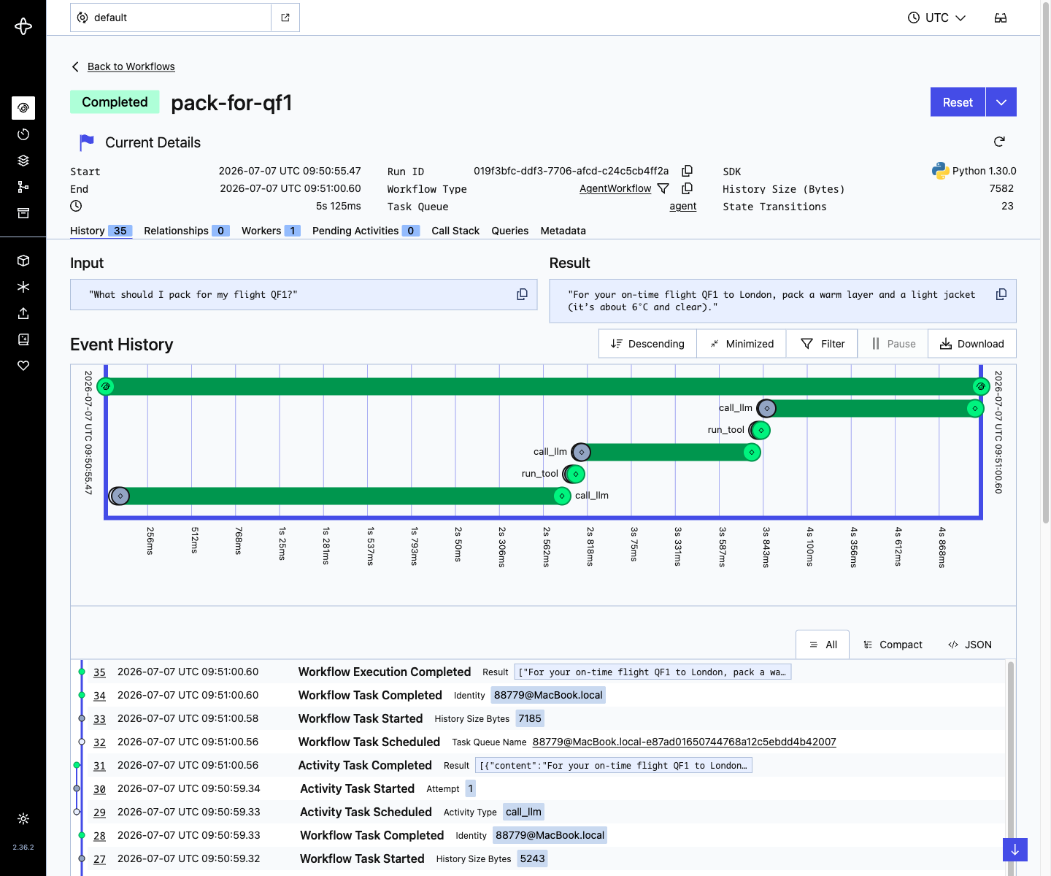This screenshot has width=1051, height=876.
Task: Open Nexus via the asterisk icon
Action: [x=23, y=287]
